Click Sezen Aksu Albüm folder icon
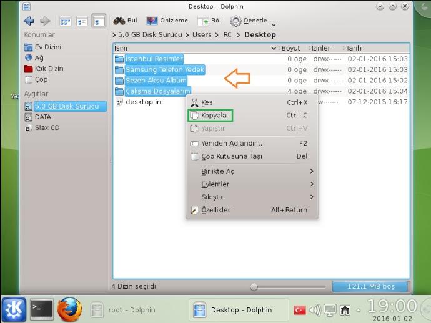Viewport: 431px width, 323px height. tap(119, 81)
